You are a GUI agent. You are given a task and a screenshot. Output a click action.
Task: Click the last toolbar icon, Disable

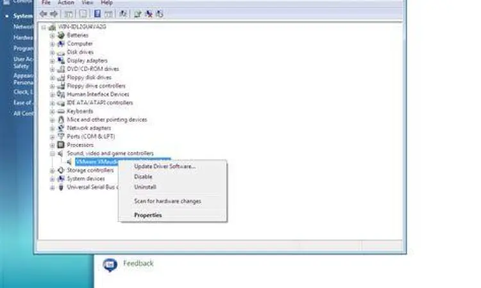160,14
